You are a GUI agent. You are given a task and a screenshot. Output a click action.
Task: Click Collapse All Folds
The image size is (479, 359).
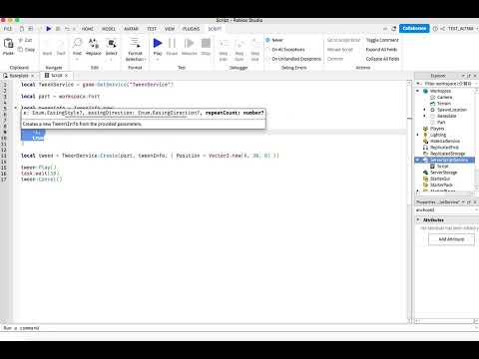pos(382,59)
